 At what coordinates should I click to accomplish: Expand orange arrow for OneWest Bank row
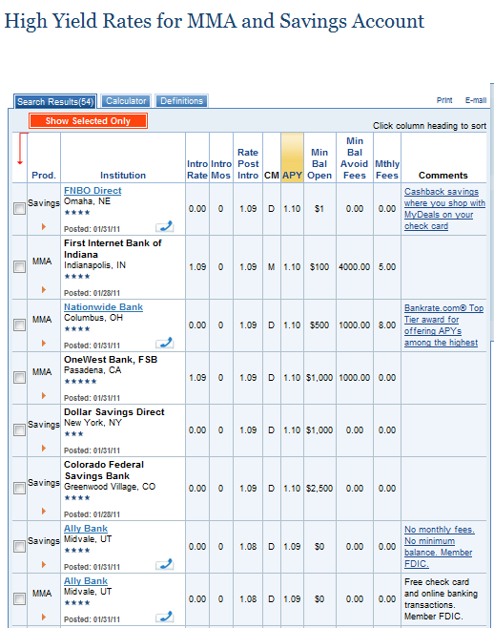click(x=44, y=396)
